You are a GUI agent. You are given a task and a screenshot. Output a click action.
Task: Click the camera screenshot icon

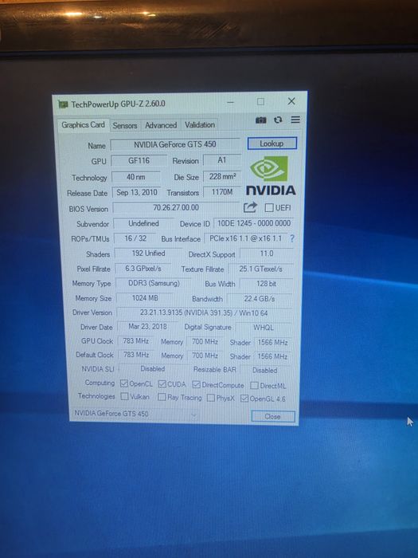260,120
